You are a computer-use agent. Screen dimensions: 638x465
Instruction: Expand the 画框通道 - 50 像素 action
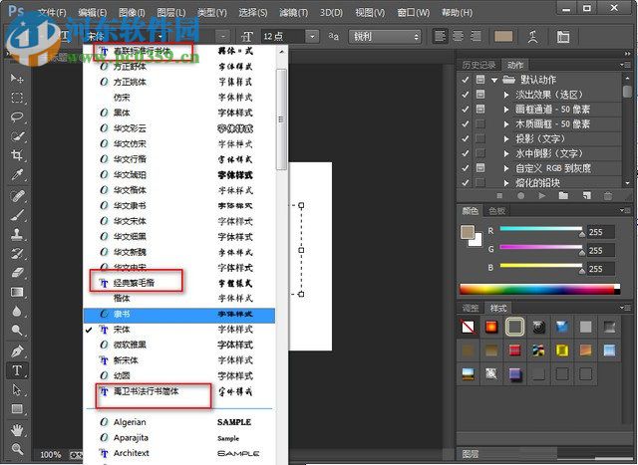click(506, 110)
